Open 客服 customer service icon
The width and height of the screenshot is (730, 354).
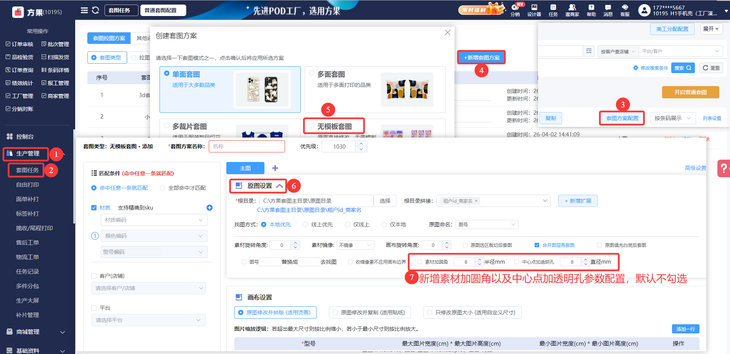click(x=625, y=10)
